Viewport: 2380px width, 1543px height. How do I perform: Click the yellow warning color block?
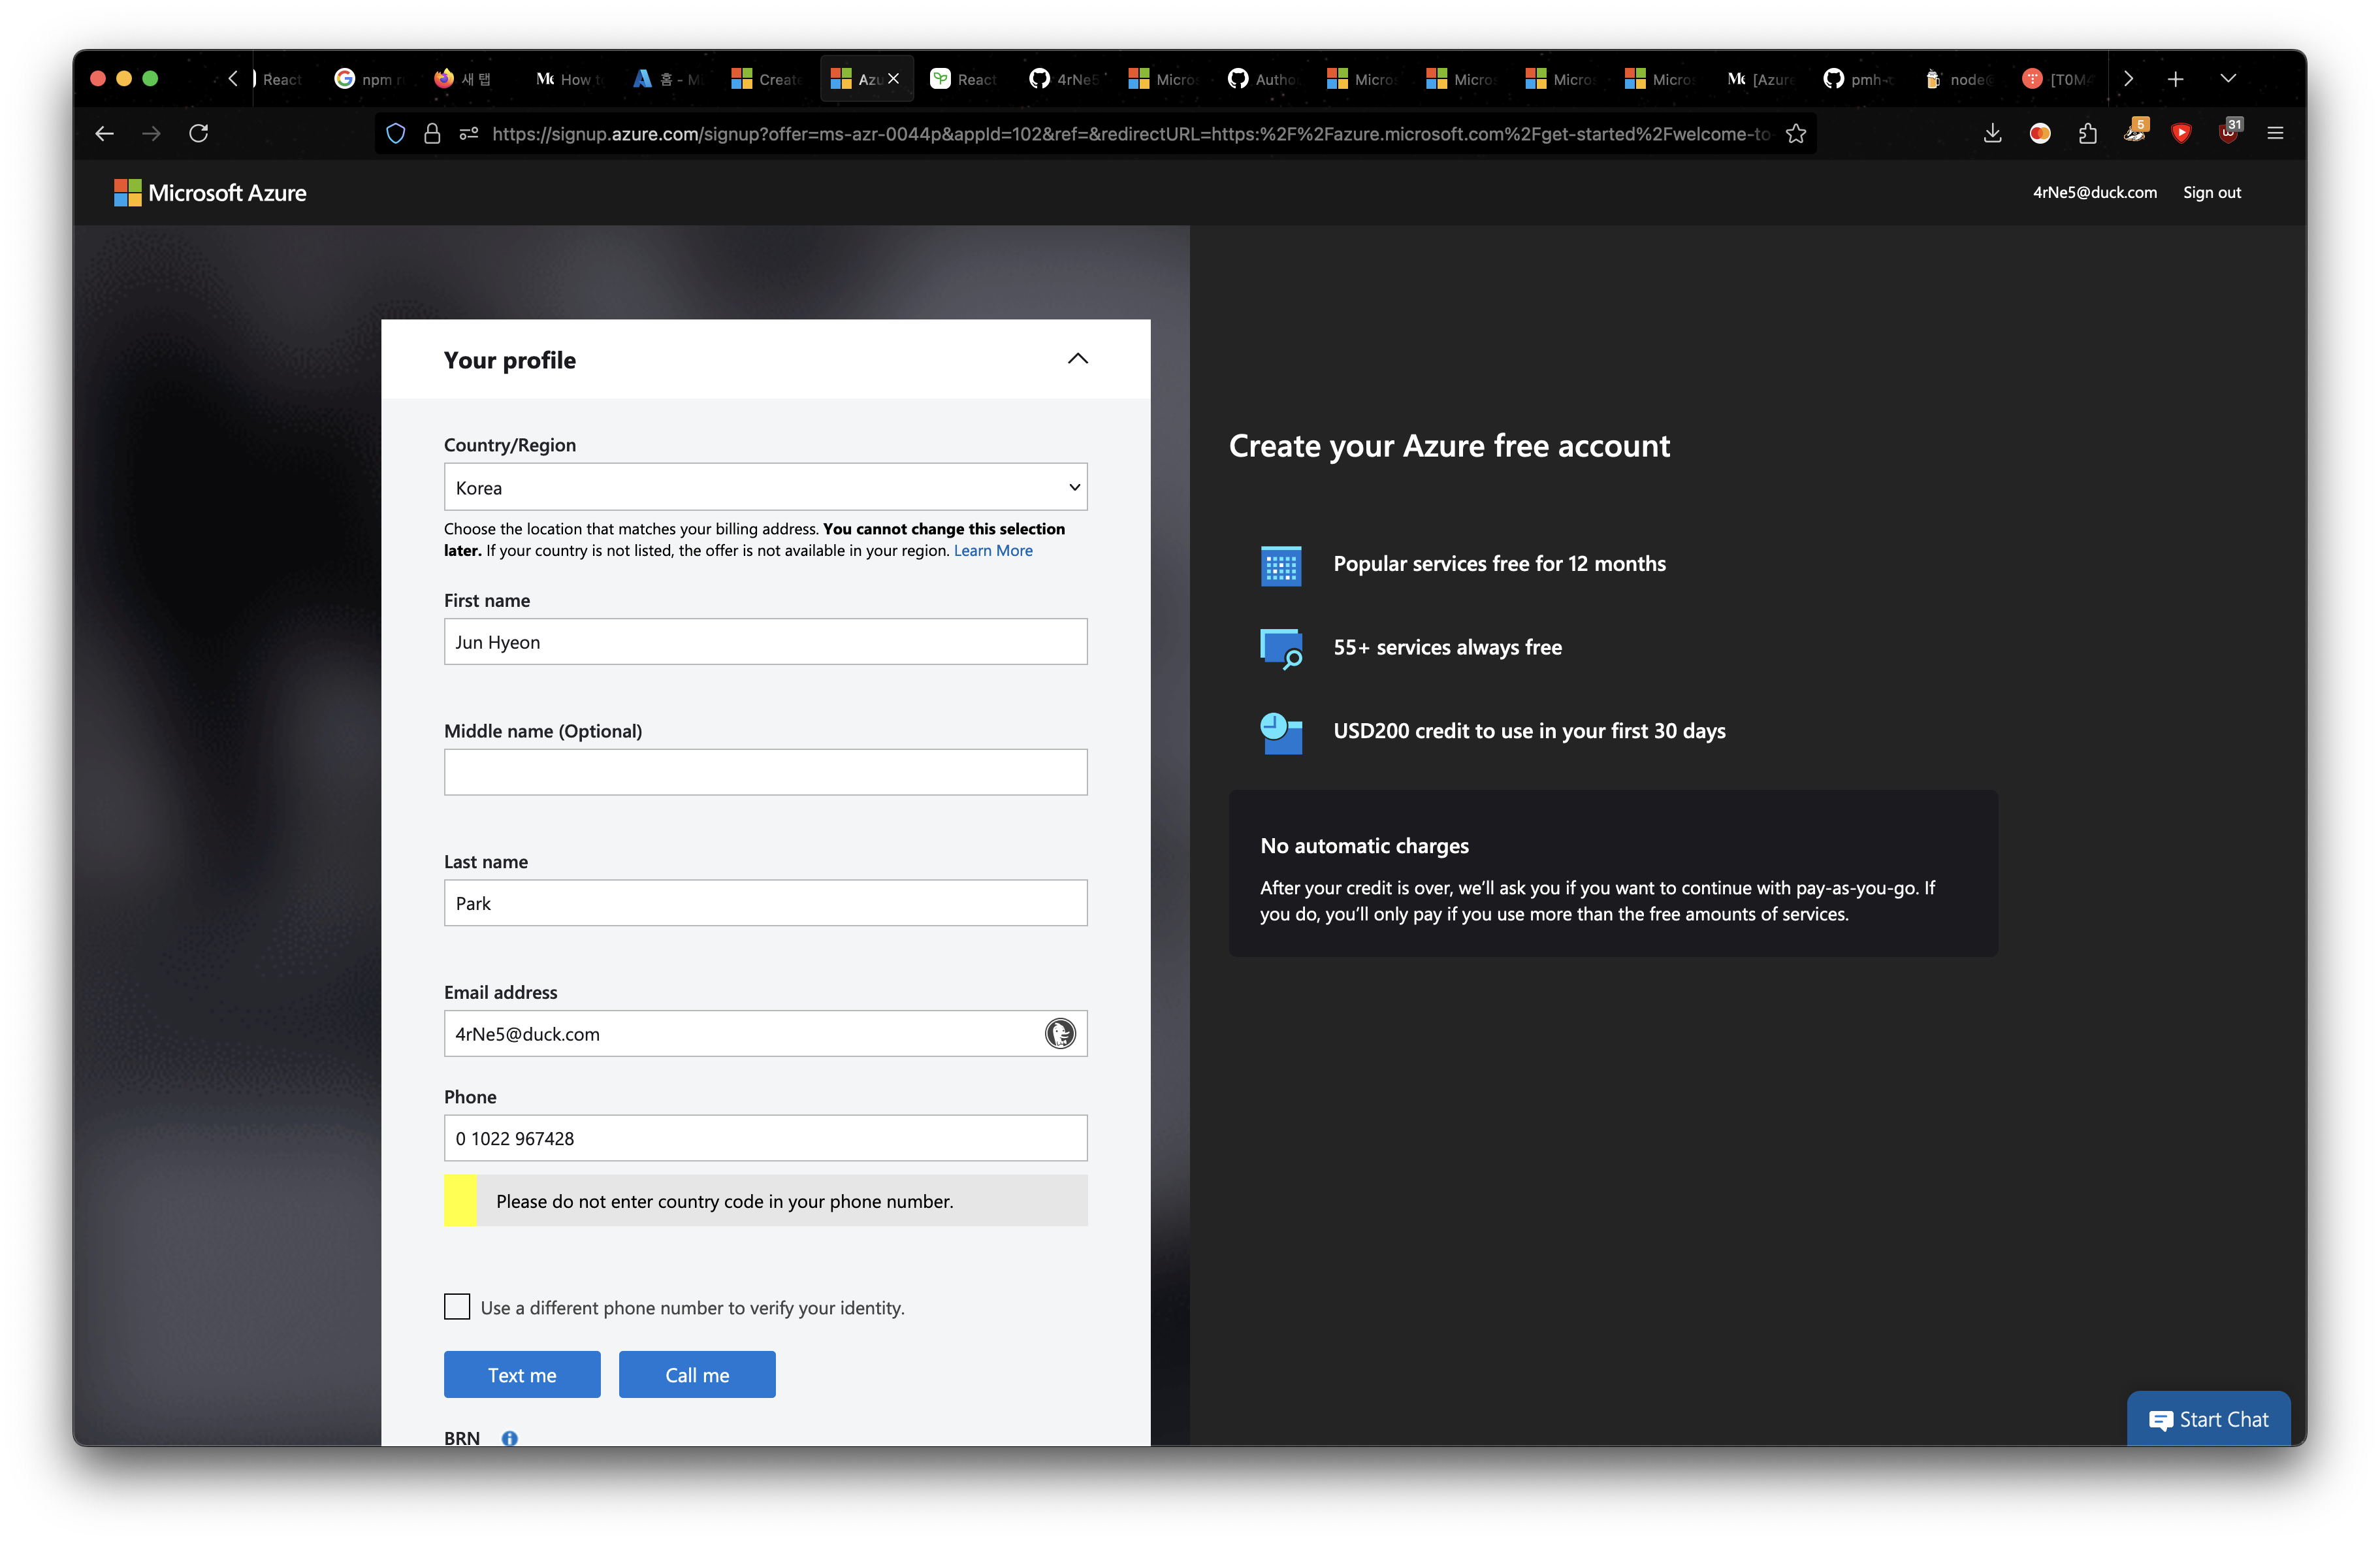[x=460, y=1200]
